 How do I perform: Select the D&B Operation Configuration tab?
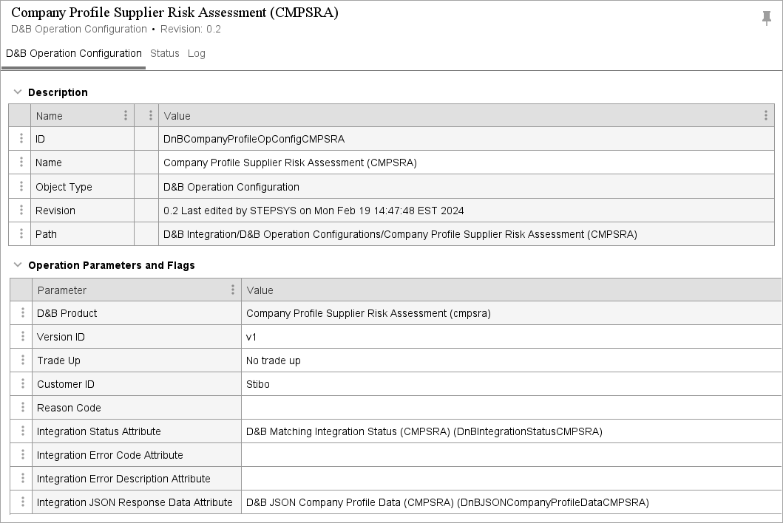coord(74,53)
